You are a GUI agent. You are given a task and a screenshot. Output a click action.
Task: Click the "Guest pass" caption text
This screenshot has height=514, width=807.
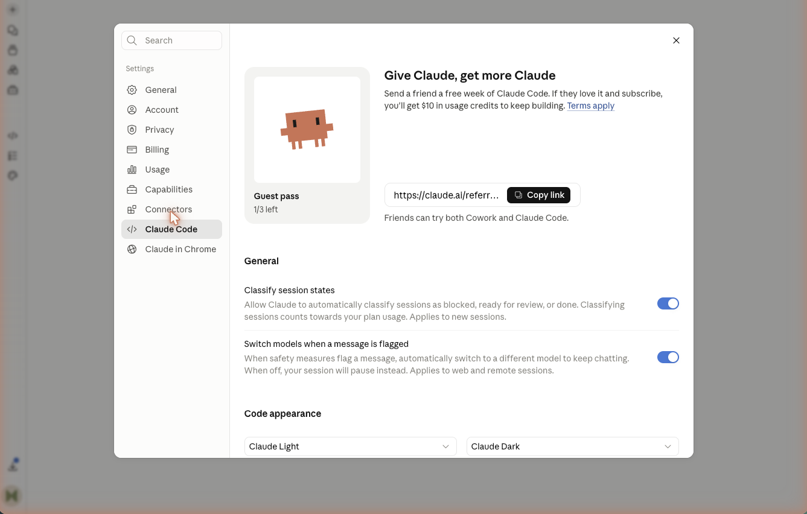tap(276, 196)
